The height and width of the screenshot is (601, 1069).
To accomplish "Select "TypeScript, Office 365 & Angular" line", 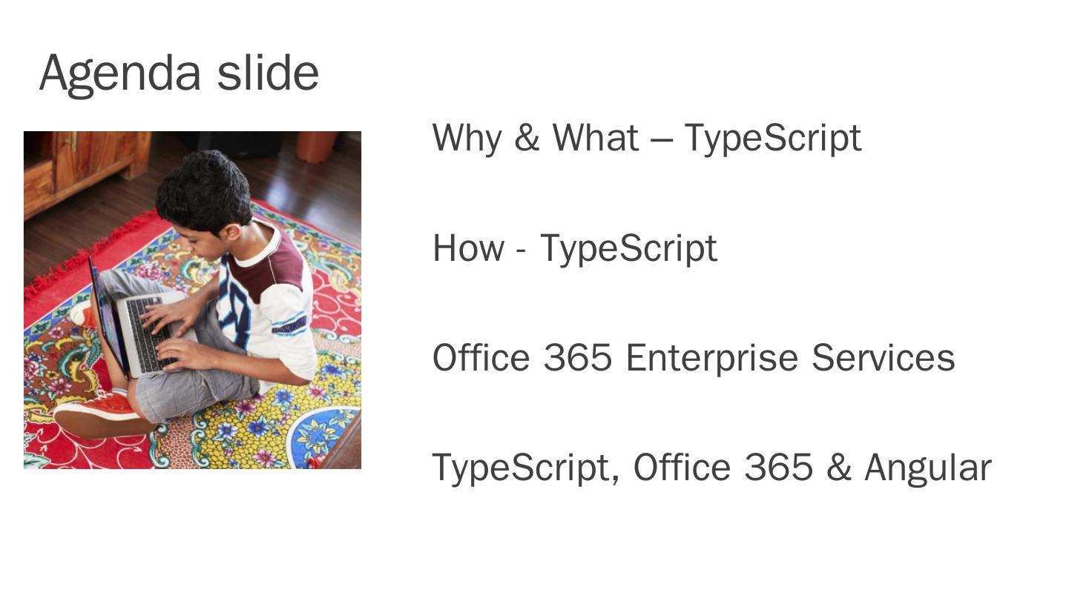I will tap(711, 468).
